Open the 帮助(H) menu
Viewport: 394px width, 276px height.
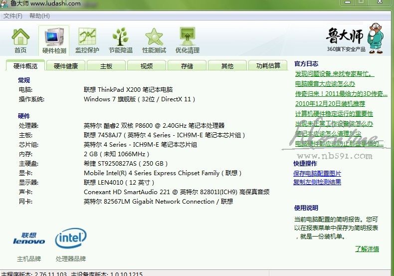[39, 16]
